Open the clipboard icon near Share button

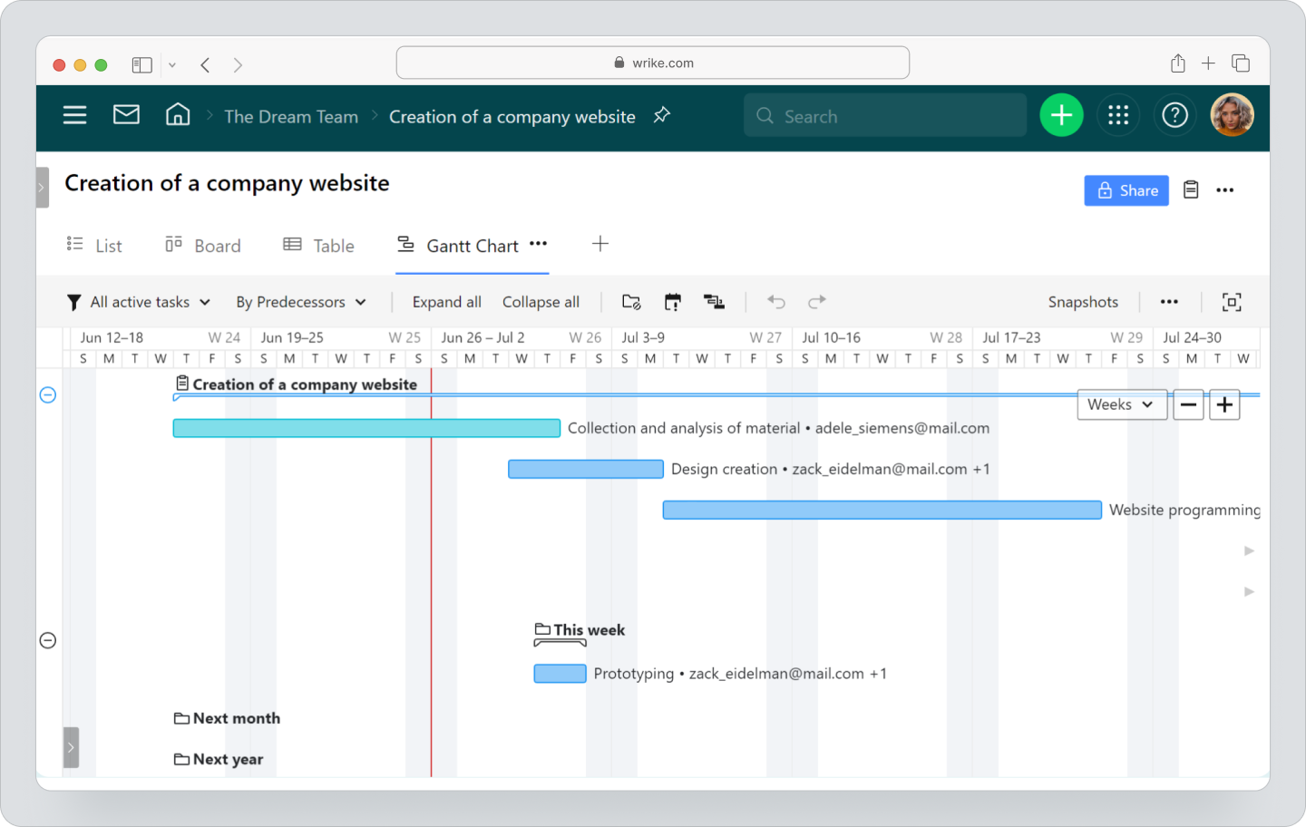coord(1191,190)
